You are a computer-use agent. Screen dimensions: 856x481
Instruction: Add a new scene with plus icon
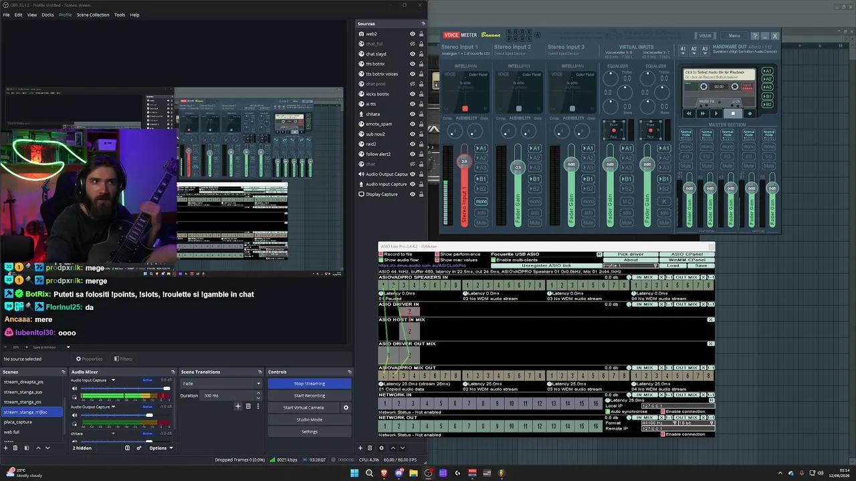5,448
